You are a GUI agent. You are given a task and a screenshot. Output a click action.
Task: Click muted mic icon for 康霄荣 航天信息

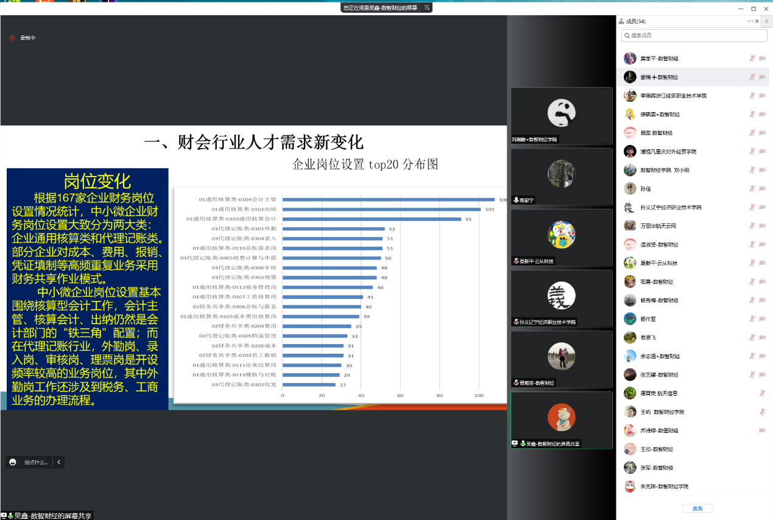[x=762, y=393]
